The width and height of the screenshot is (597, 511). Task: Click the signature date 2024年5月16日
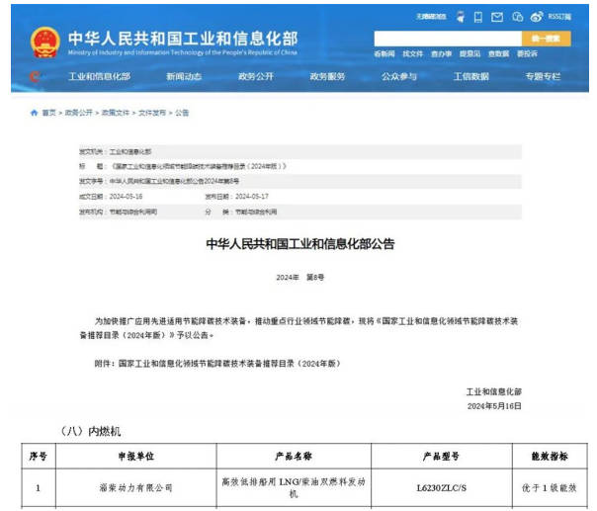tap(494, 406)
